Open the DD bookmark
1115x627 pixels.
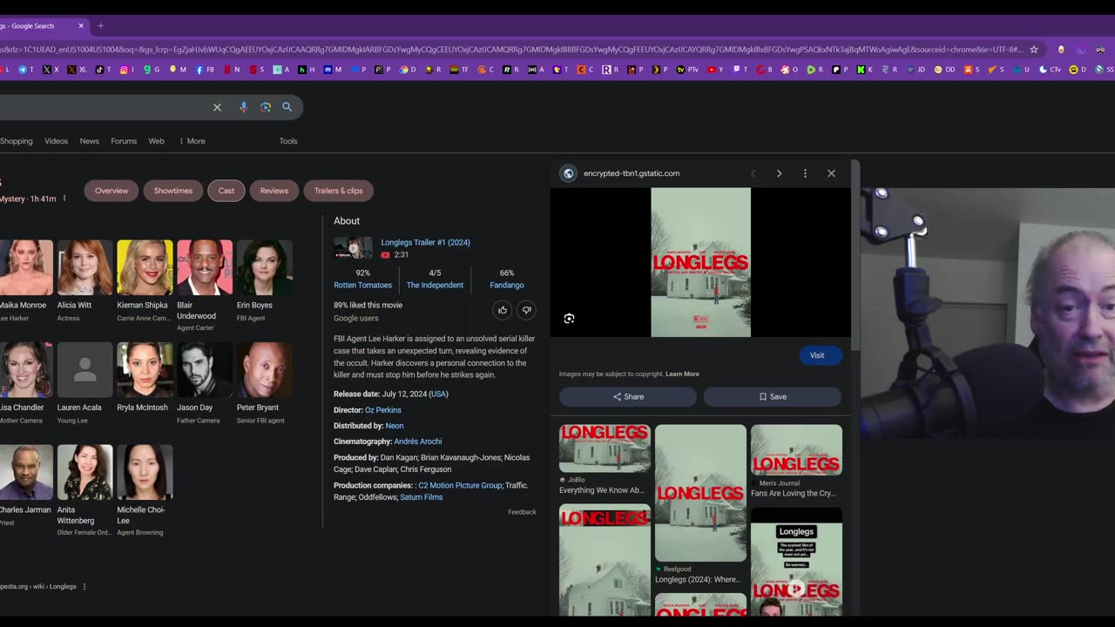pos(944,70)
